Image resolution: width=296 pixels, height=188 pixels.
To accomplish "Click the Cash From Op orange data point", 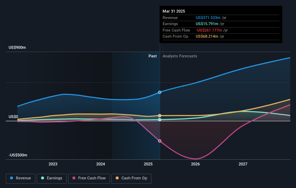I will [x=160, y=116].
